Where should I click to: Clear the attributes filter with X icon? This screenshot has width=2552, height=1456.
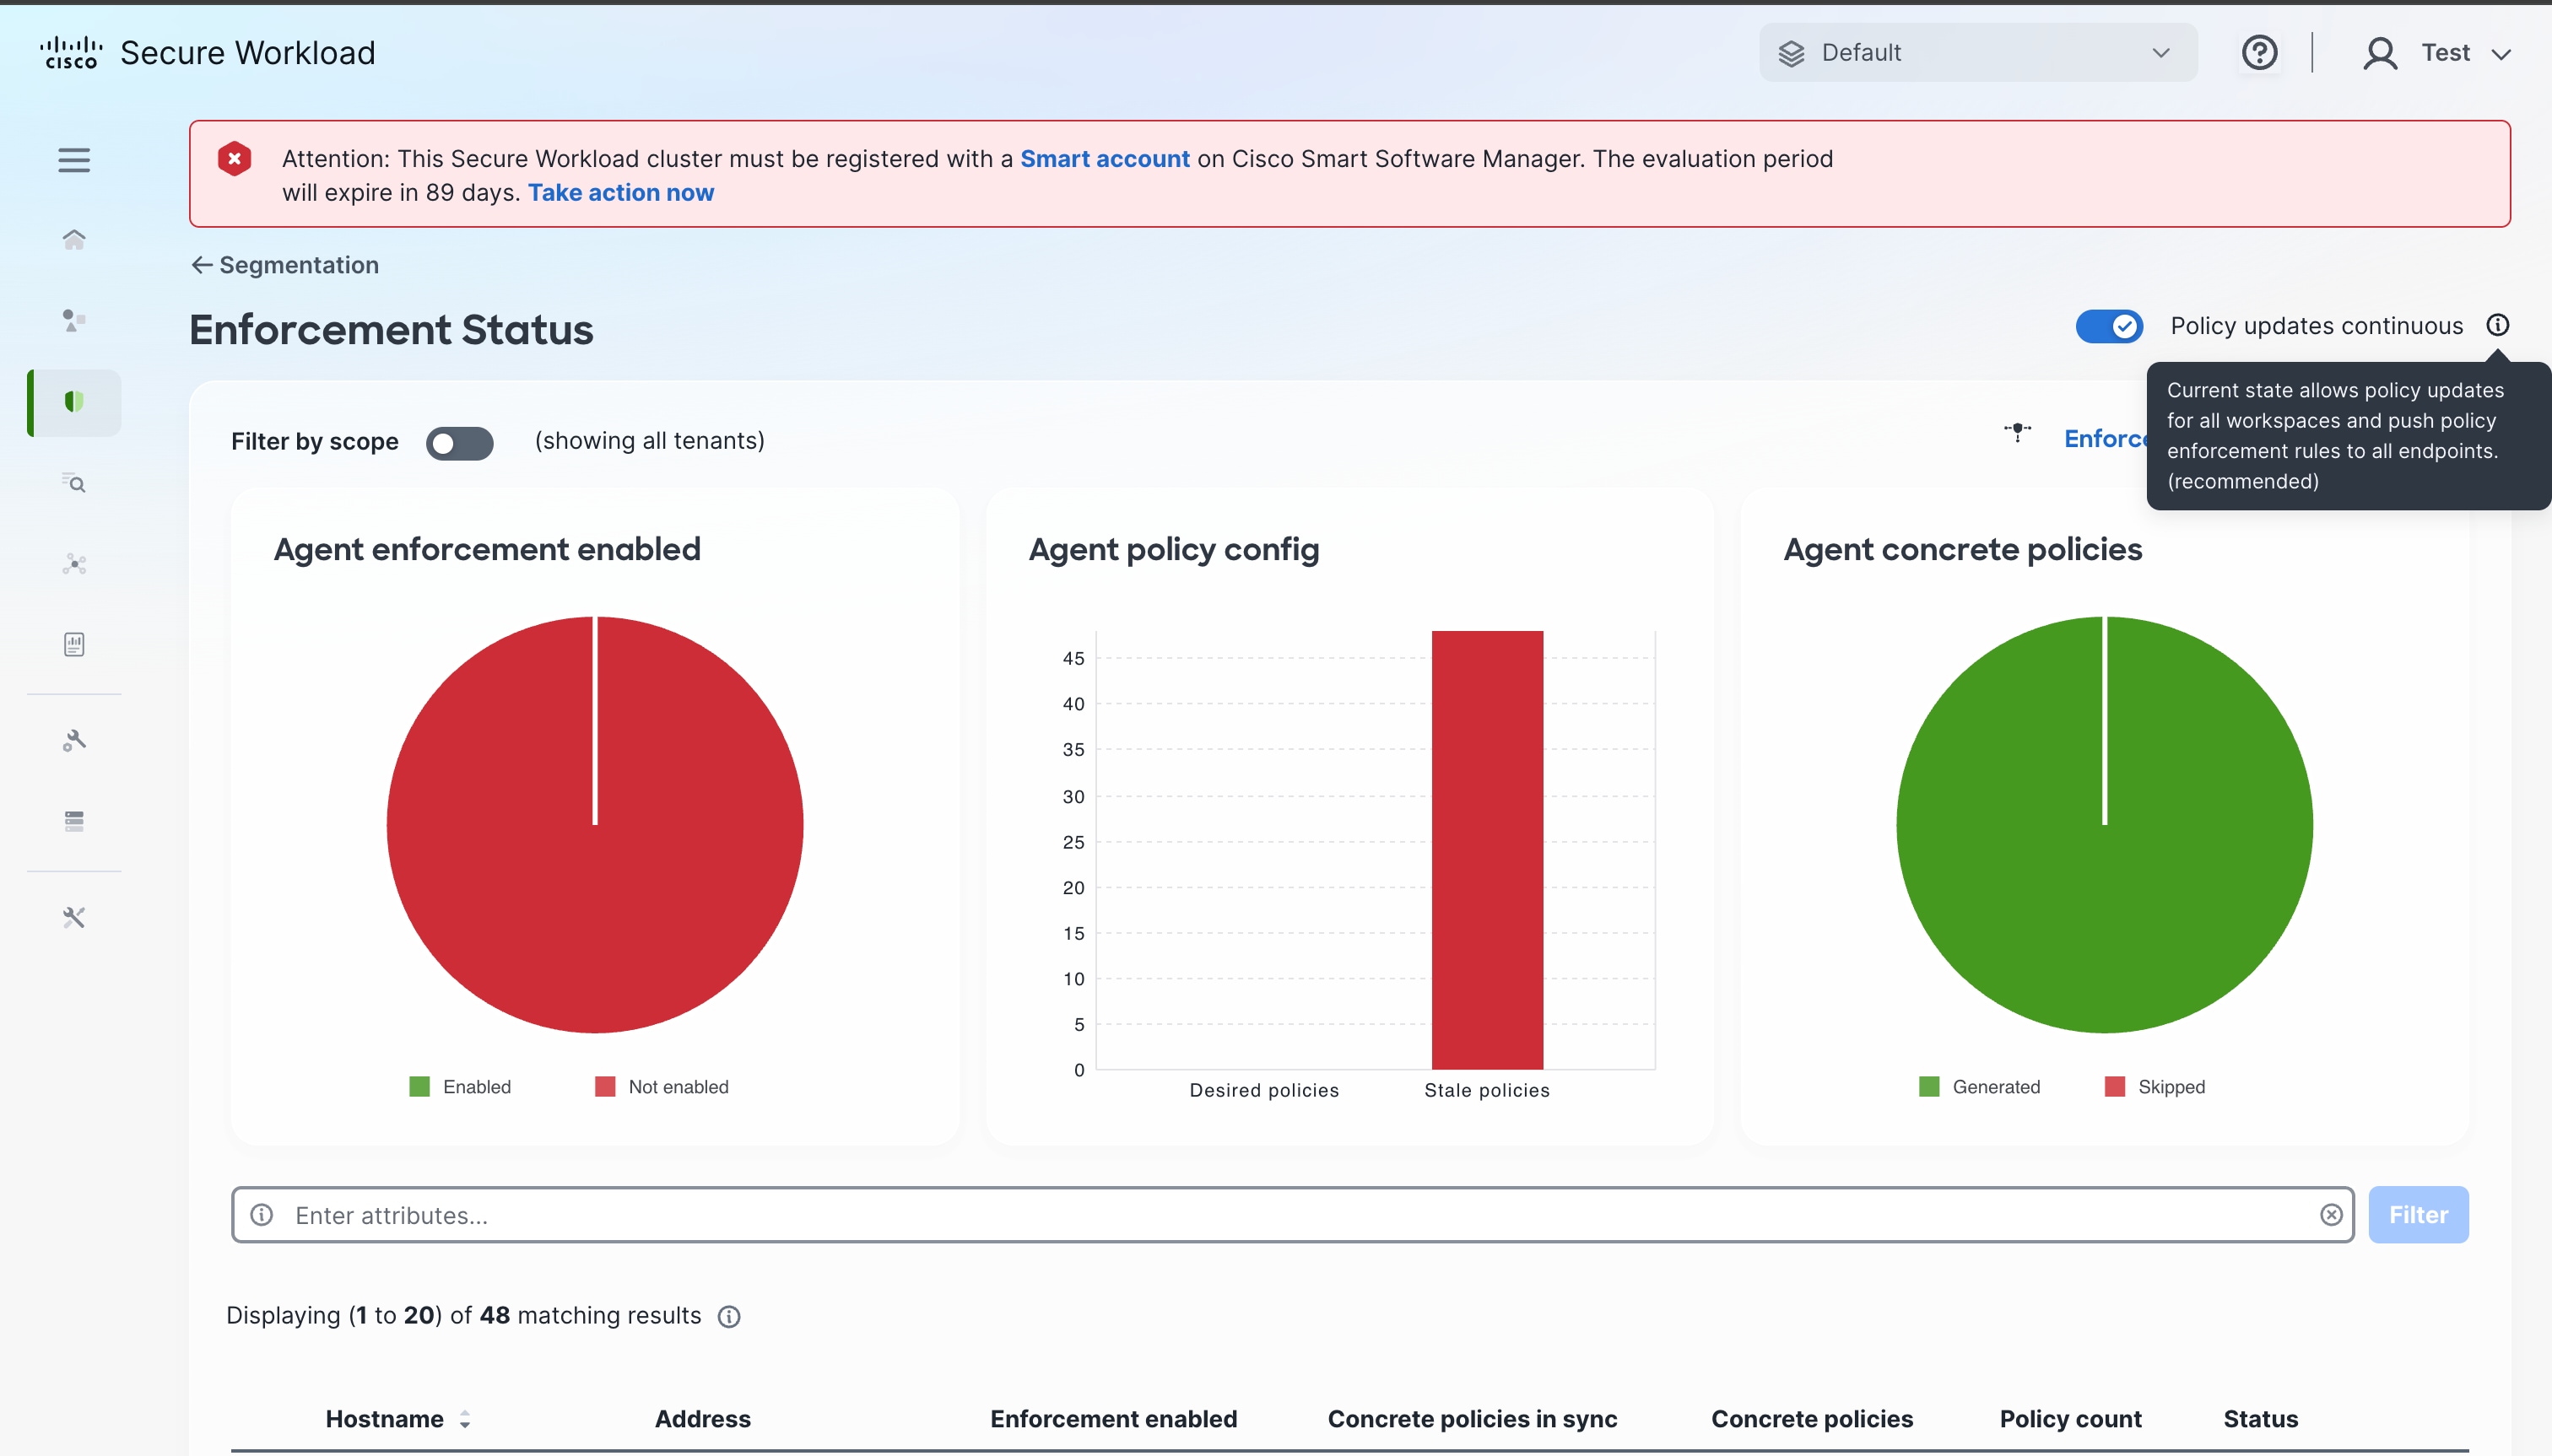point(2331,1214)
